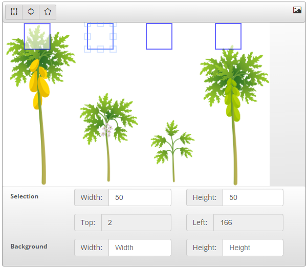Click inside the active selection with handles
The image size is (307, 269).
tap(100, 36)
